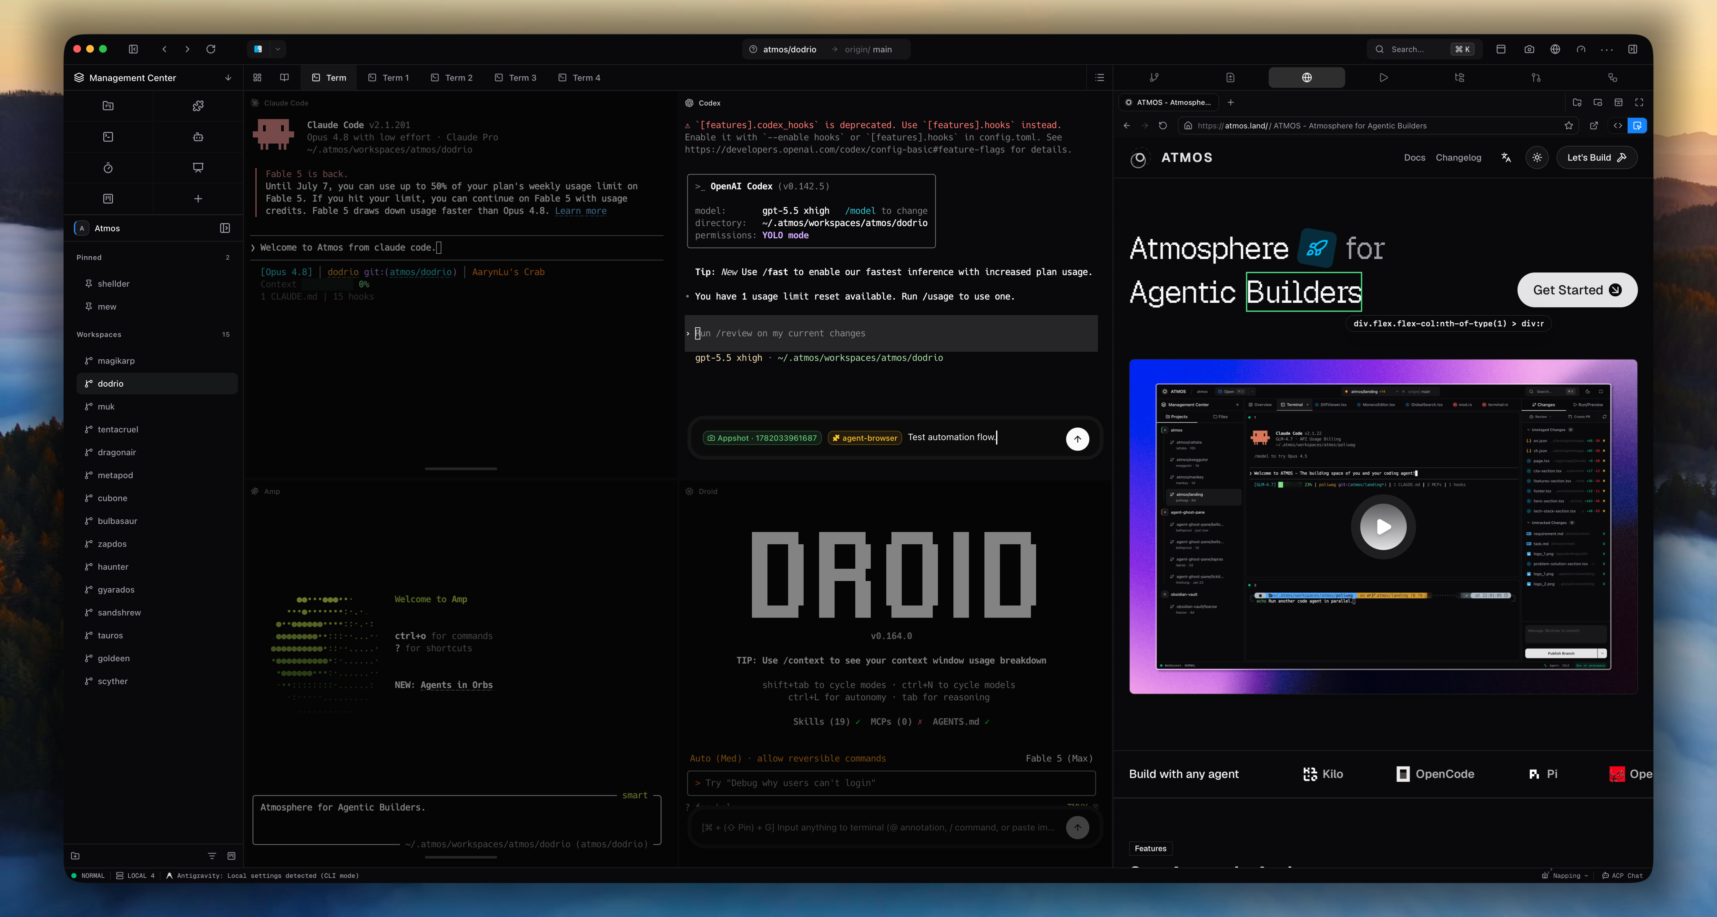Toggle the left sidebar panel icon
1717x917 pixels.
(133, 49)
